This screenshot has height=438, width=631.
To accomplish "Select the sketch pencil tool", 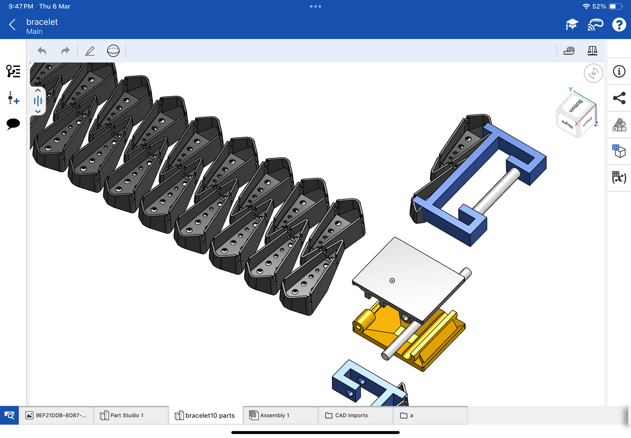I will (x=90, y=51).
